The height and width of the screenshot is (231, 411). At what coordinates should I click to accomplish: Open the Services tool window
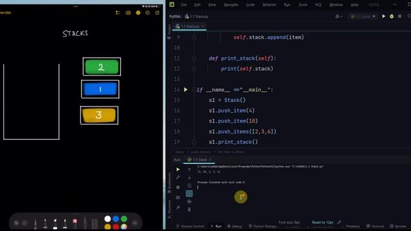click(x=398, y=226)
